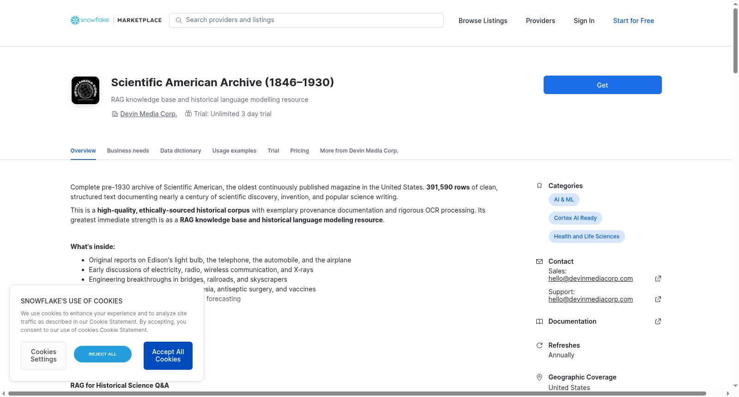Select Health and Life Sciences category tag
Viewport: 739px width, 397px height.
click(587, 237)
